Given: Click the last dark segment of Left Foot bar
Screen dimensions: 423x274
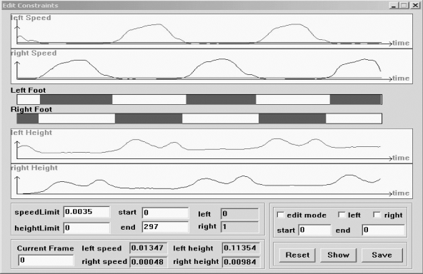Looking at the screenshot, I should (356, 99).
